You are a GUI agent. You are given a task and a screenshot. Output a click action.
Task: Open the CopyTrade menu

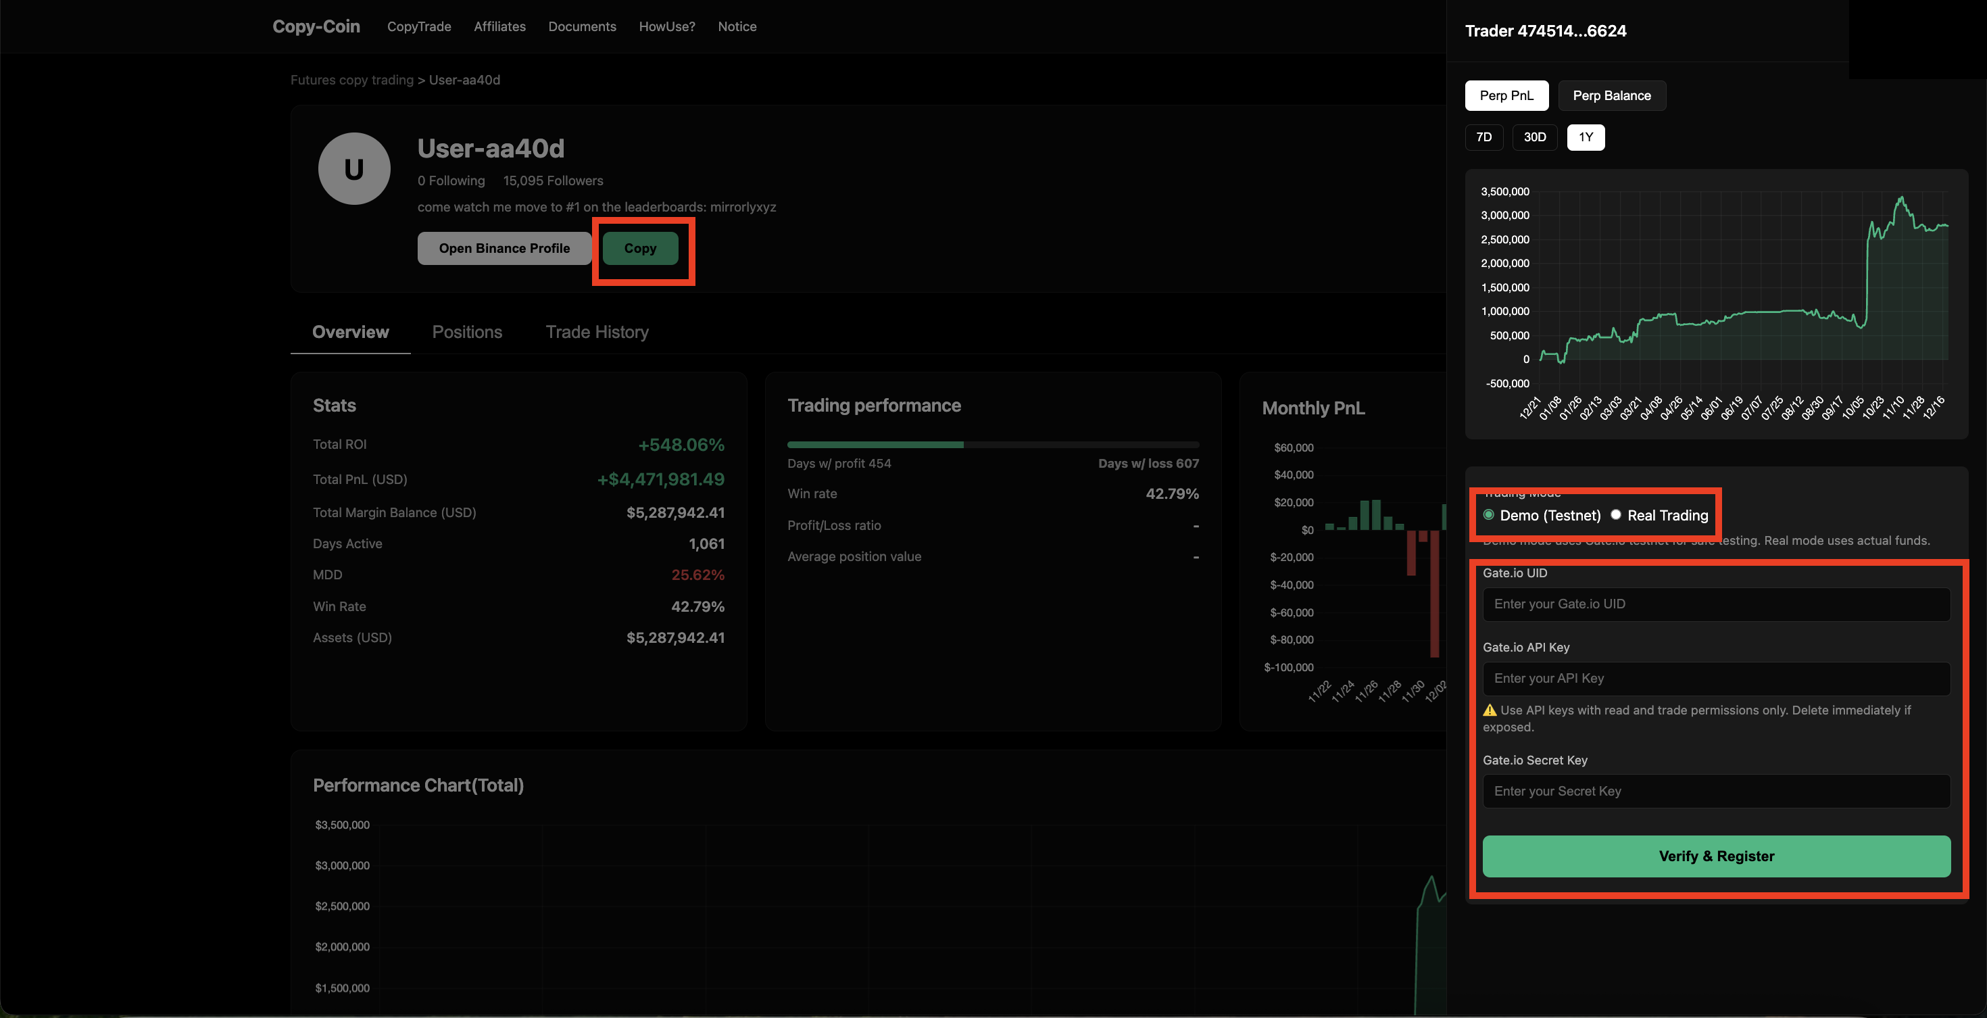click(x=419, y=26)
